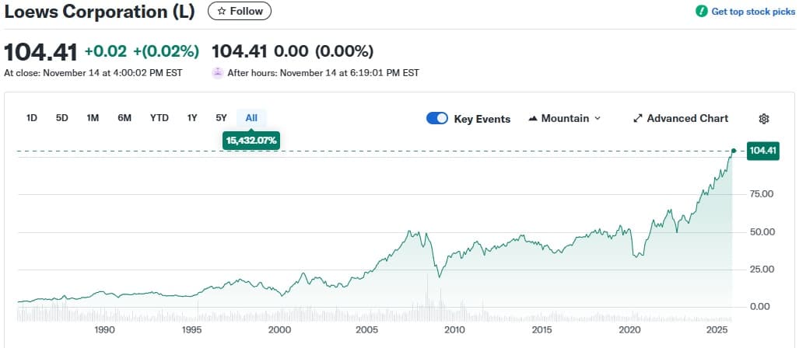Select the 1D time range
Screen dimensions: 806x348
point(32,118)
